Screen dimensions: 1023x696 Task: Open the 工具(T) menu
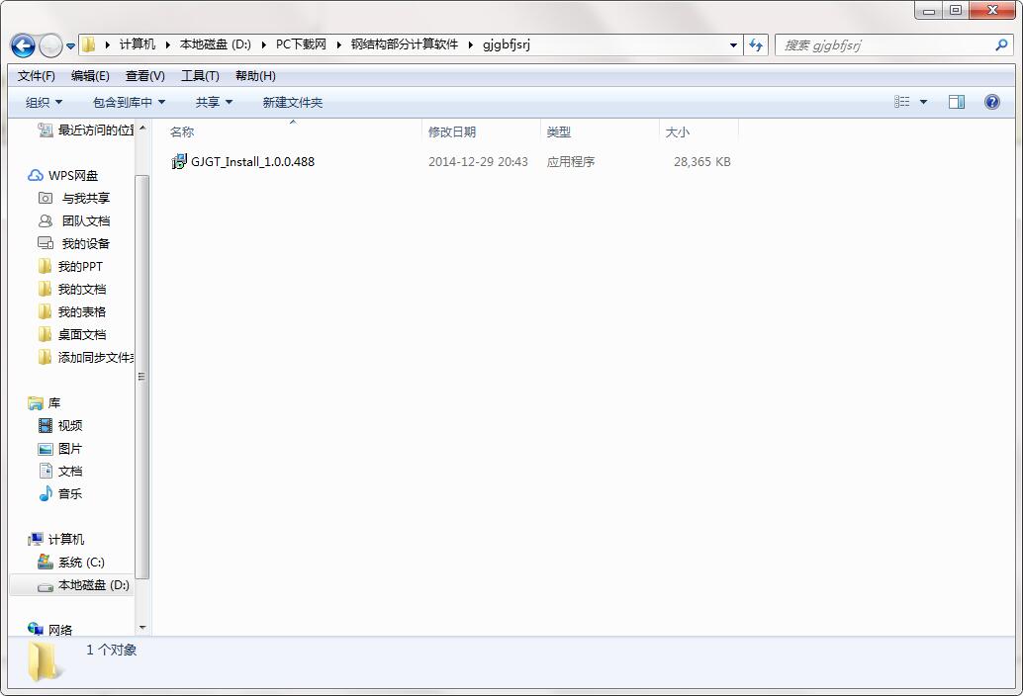[x=201, y=75]
